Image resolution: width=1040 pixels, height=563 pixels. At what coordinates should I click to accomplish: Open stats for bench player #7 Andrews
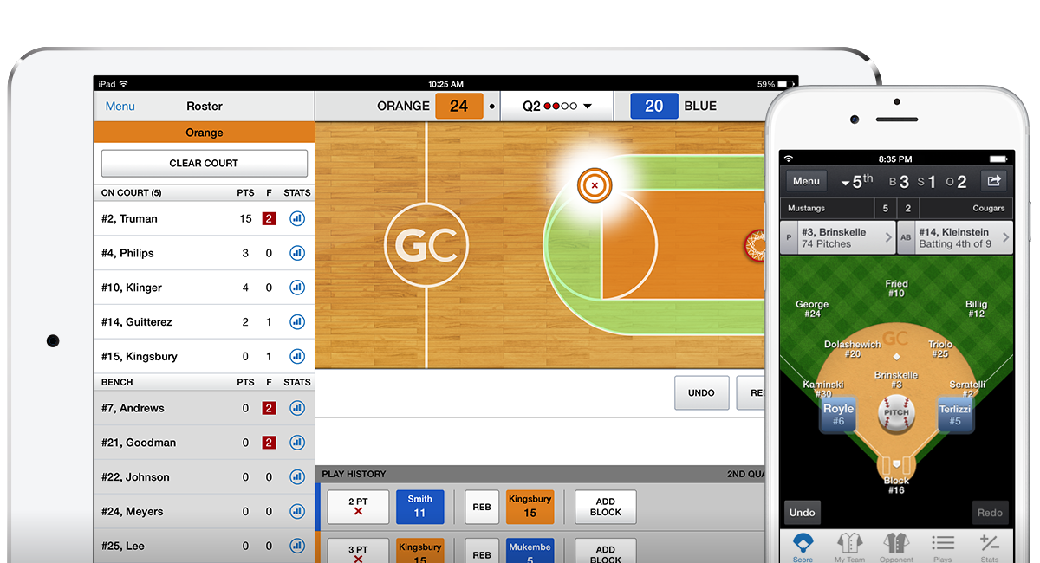(x=296, y=408)
